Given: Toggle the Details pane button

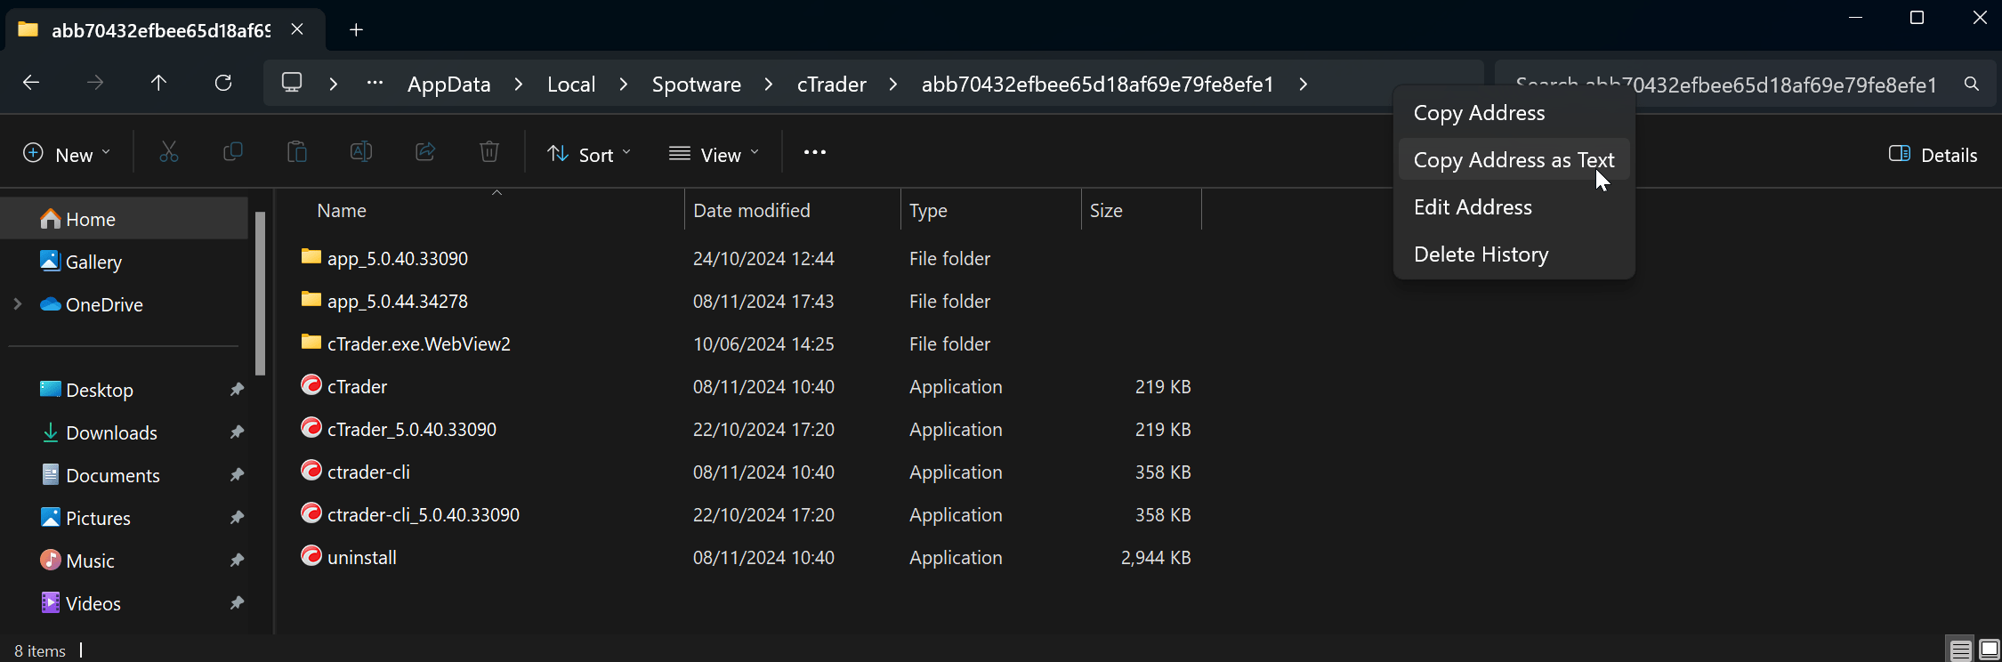Looking at the screenshot, I should point(1933,155).
